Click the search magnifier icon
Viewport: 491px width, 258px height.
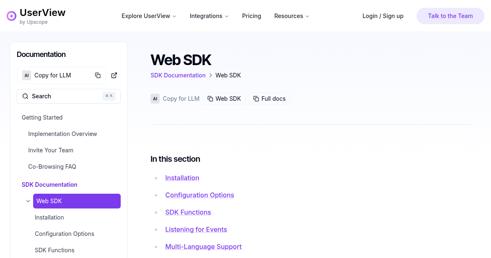coord(25,96)
